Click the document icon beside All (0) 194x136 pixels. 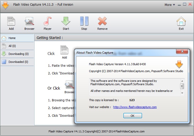point(4,46)
